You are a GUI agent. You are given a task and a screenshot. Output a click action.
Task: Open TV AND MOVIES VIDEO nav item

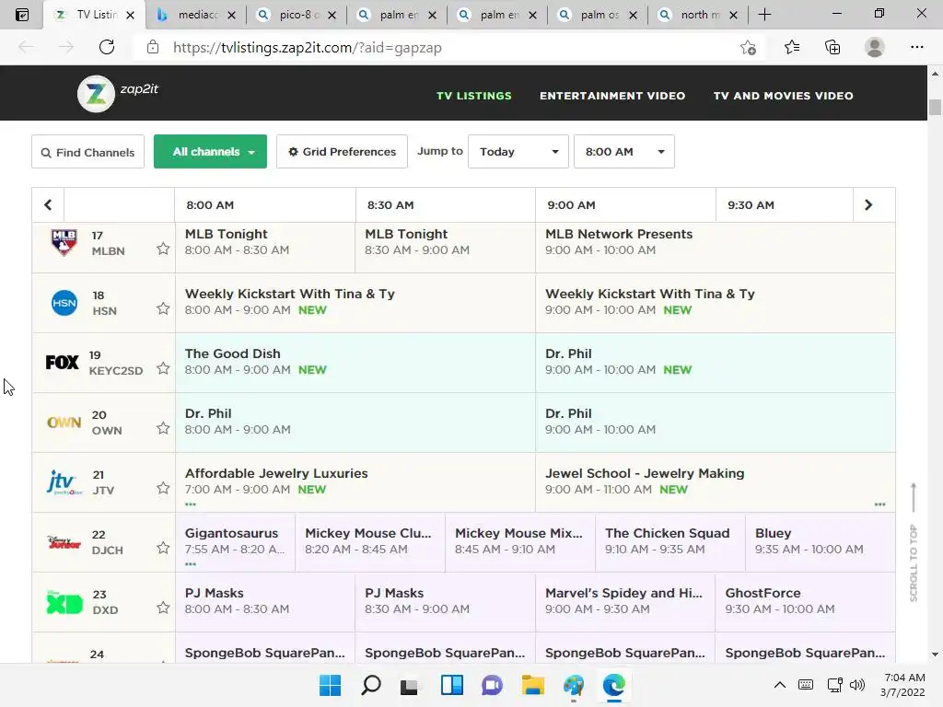click(x=783, y=96)
